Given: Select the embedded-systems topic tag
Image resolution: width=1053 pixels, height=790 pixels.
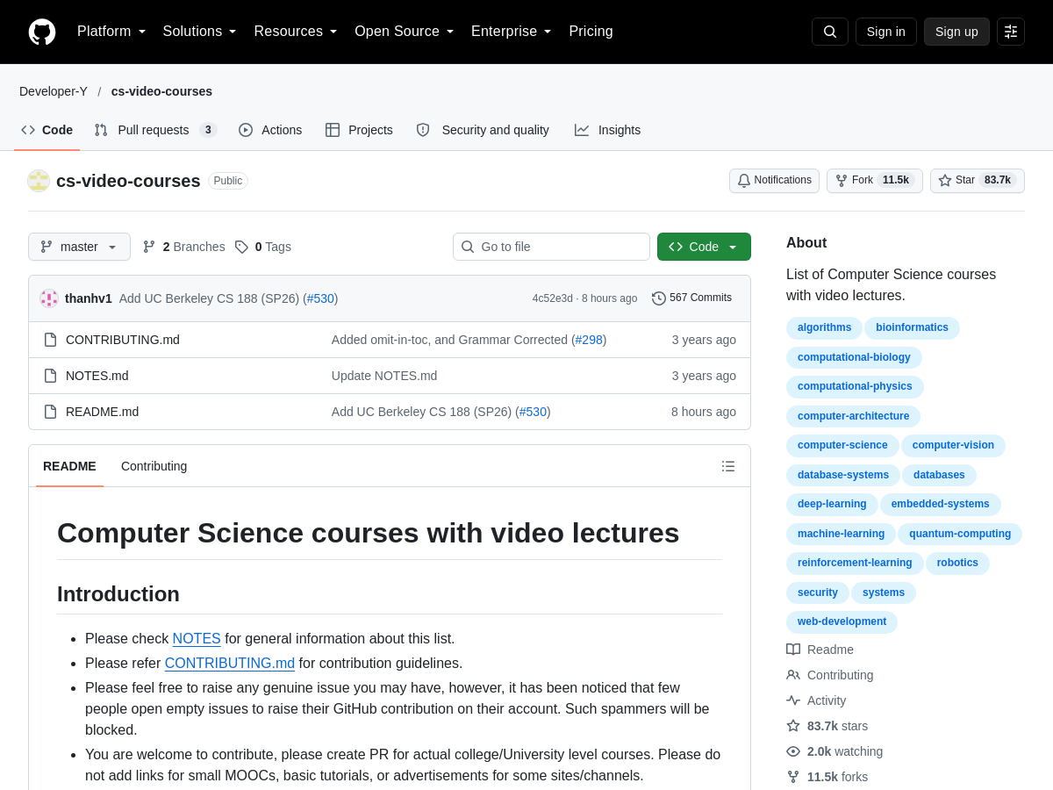Looking at the screenshot, I should click(940, 505).
